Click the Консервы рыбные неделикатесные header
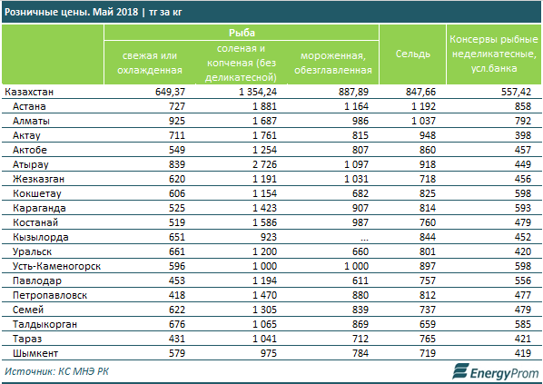The image size is (543, 384). 493,54
